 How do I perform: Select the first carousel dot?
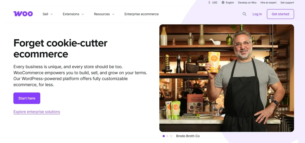(x=164, y=136)
